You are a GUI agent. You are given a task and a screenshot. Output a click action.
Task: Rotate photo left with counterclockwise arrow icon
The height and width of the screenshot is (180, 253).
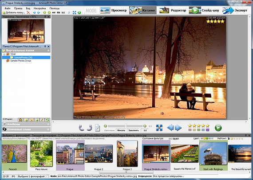tap(82, 128)
